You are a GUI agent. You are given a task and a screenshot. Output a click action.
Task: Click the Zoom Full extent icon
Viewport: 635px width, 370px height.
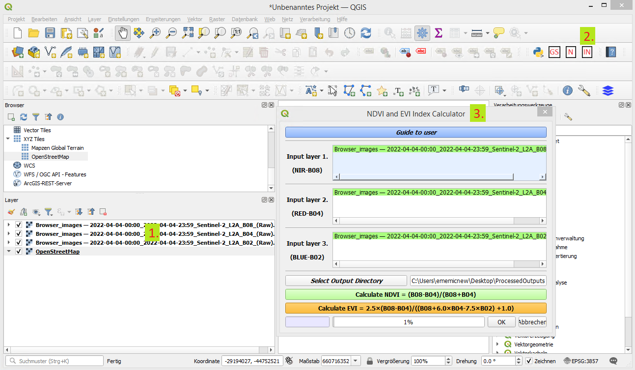(x=188, y=33)
